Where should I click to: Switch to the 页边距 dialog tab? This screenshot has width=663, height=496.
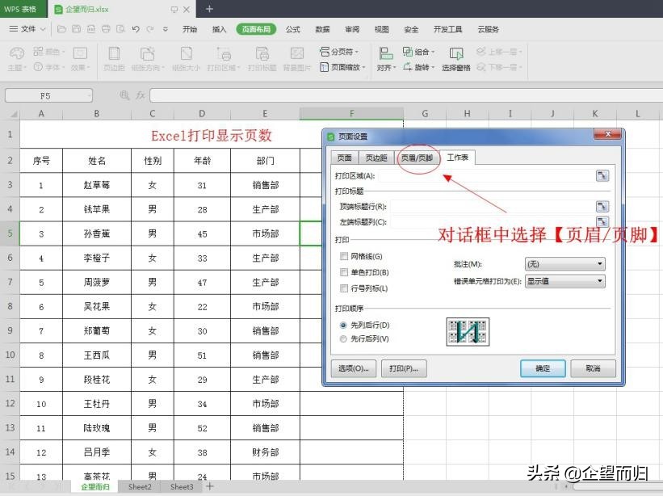(x=376, y=158)
